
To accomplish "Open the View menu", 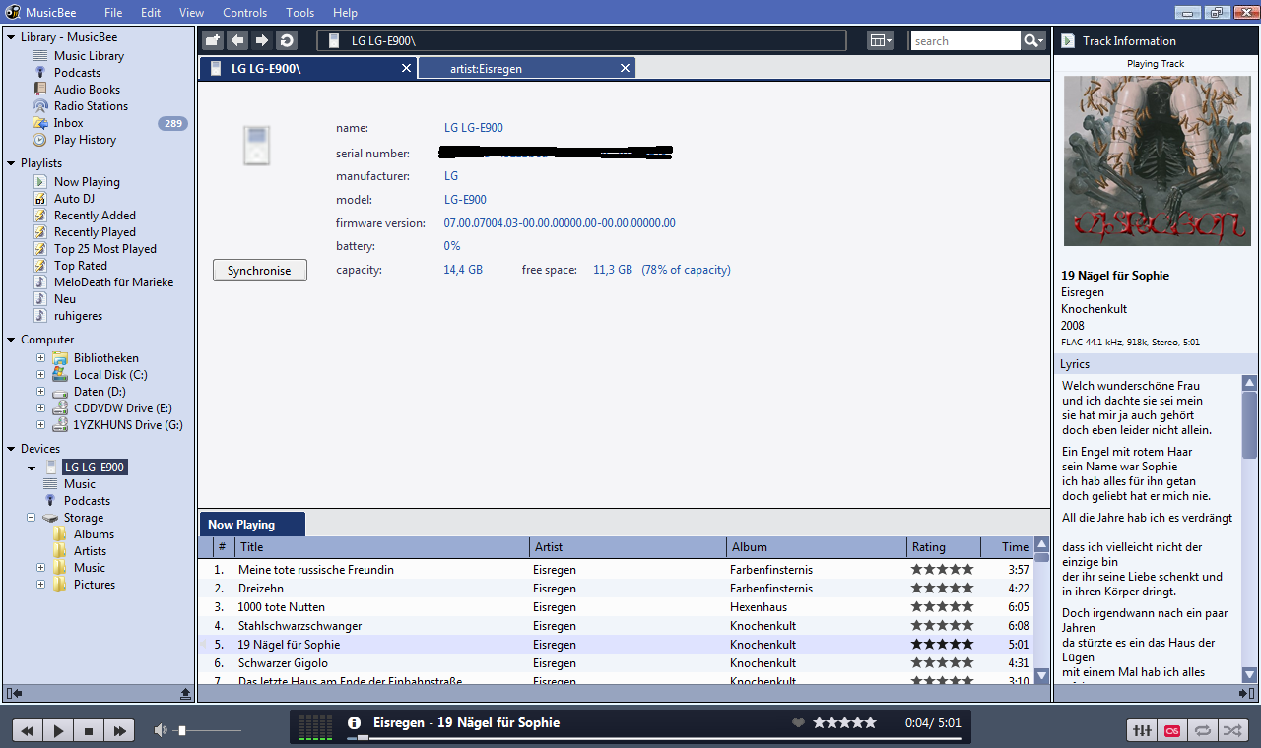I will (x=192, y=13).
